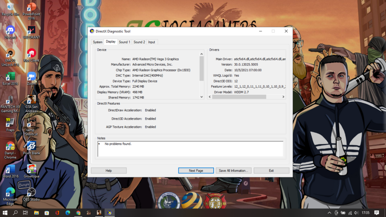This screenshot has height=217, width=386.
Task: Select GTA San Andreas desktop icon
Action: (31, 104)
